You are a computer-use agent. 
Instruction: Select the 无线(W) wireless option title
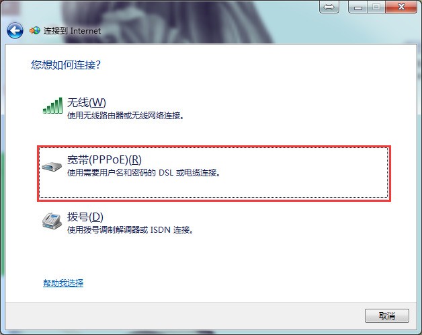pos(87,103)
